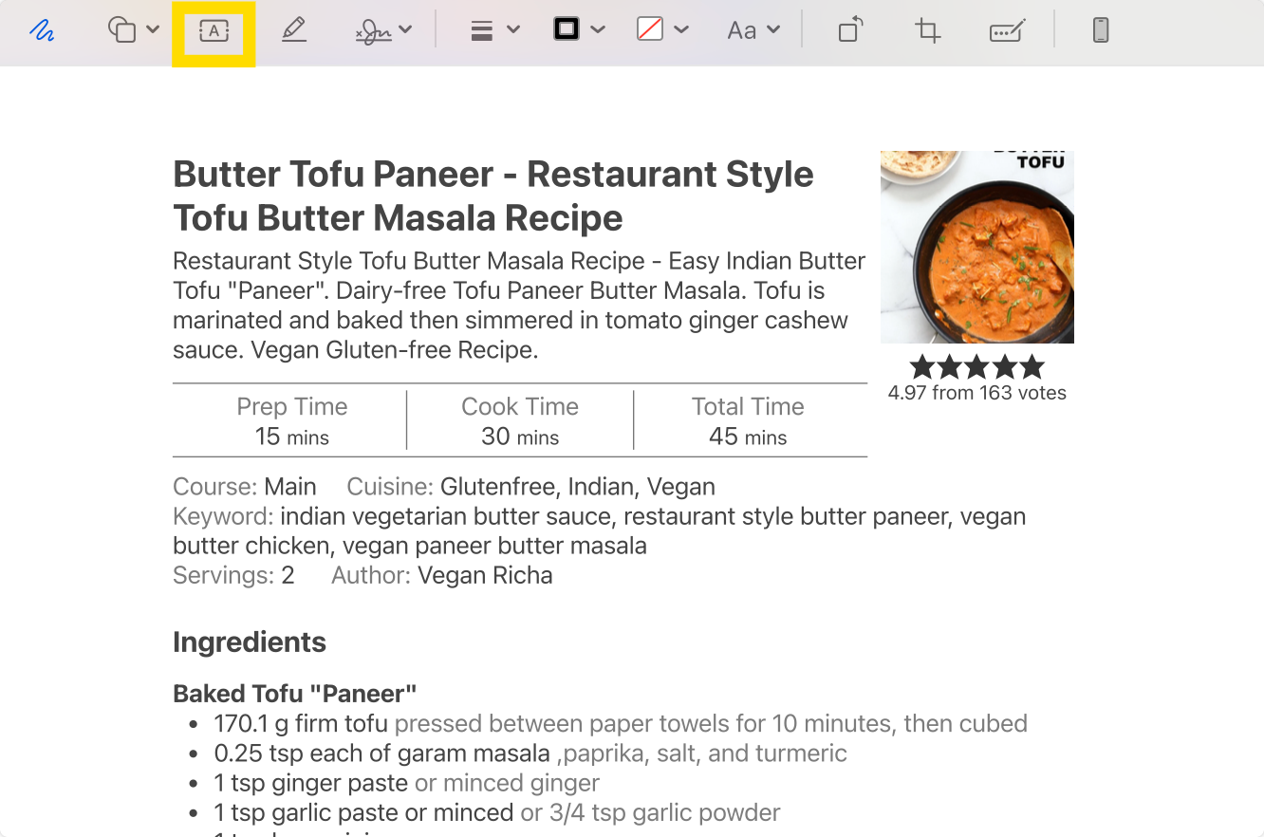Select the Sketch freehand drawing tool
The image size is (1264, 837).
tap(41, 30)
